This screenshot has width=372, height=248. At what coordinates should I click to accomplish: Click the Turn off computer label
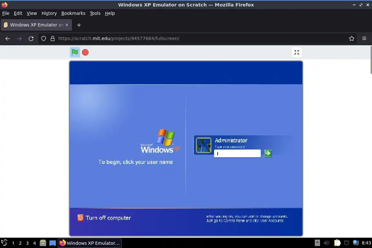(108, 218)
